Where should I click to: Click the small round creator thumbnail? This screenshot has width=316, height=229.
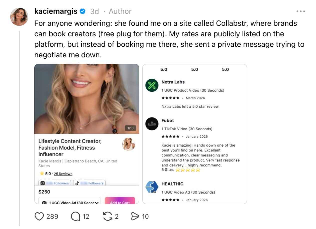pos(128,145)
